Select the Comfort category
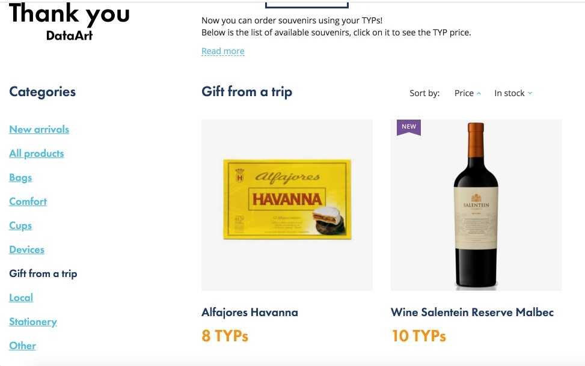This screenshot has height=366, width=585. click(28, 201)
